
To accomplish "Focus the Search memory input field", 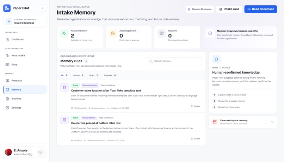I will coord(175,61).
